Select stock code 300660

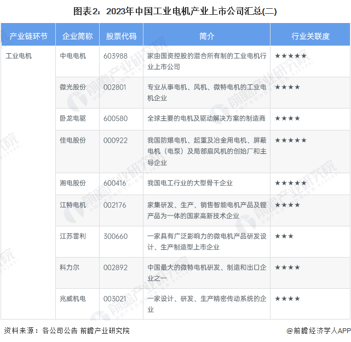click(x=116, y=236)
